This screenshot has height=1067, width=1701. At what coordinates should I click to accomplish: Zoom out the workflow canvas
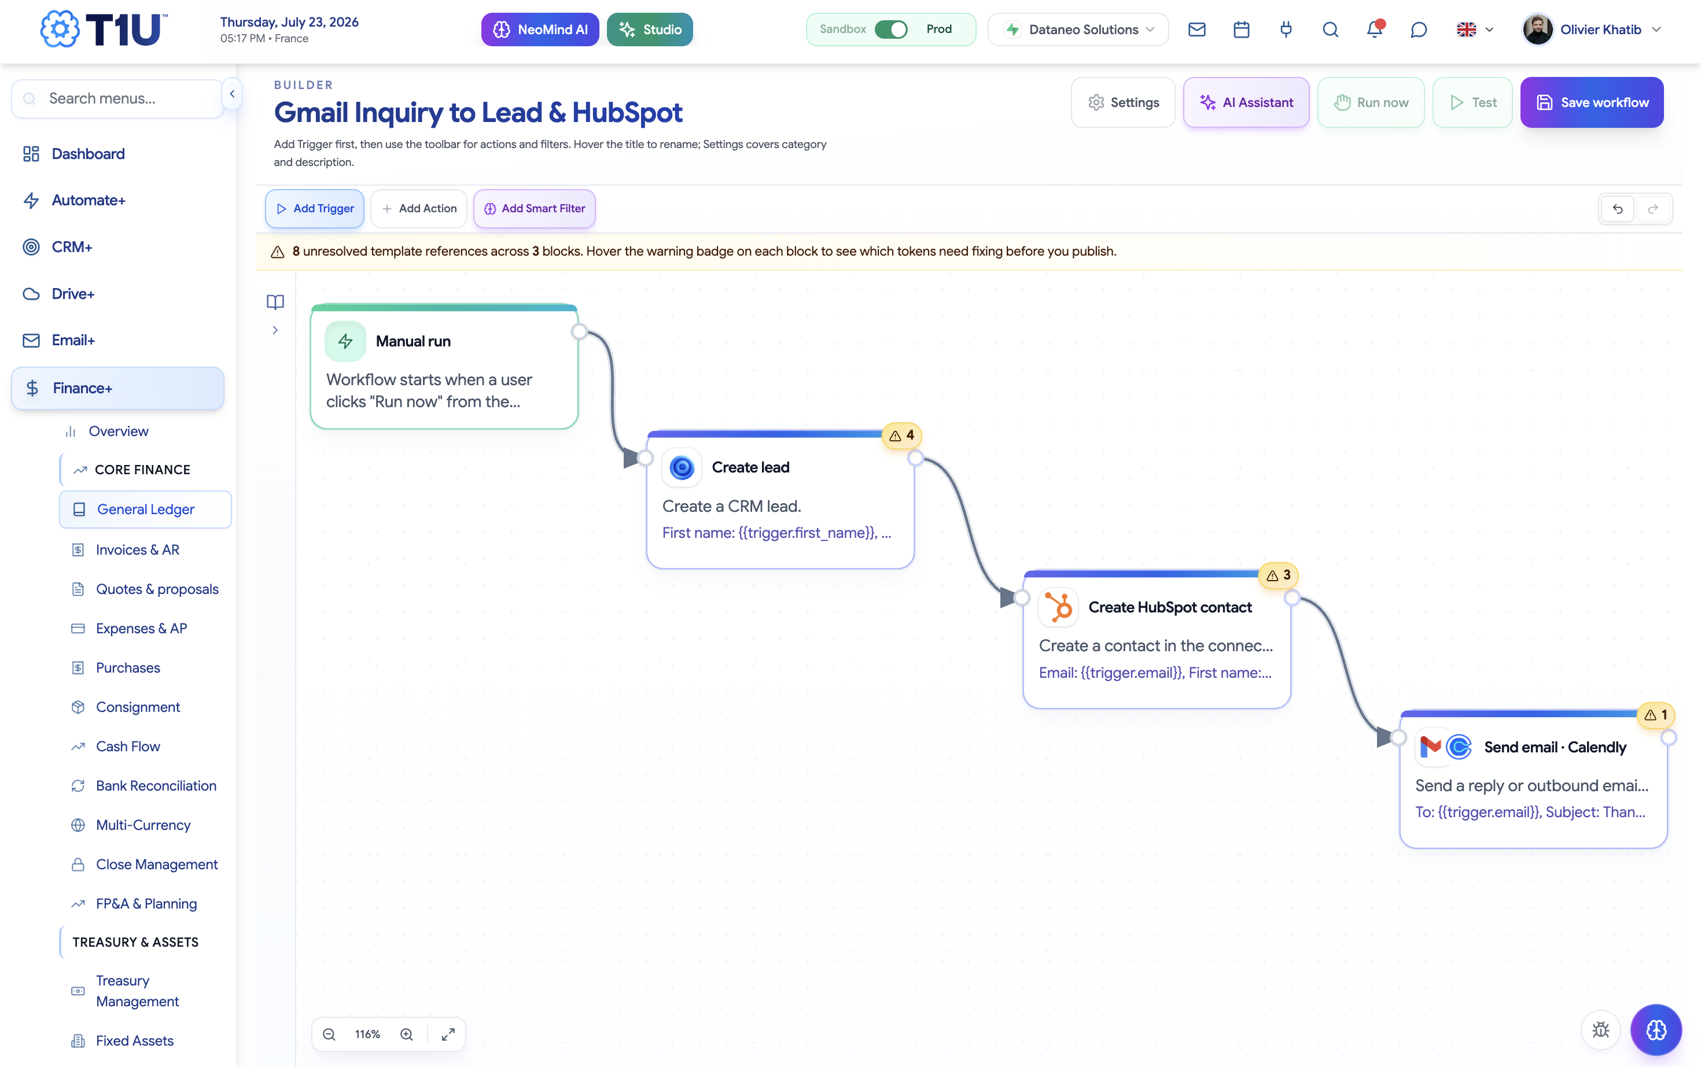click(x=329, y=1034)
